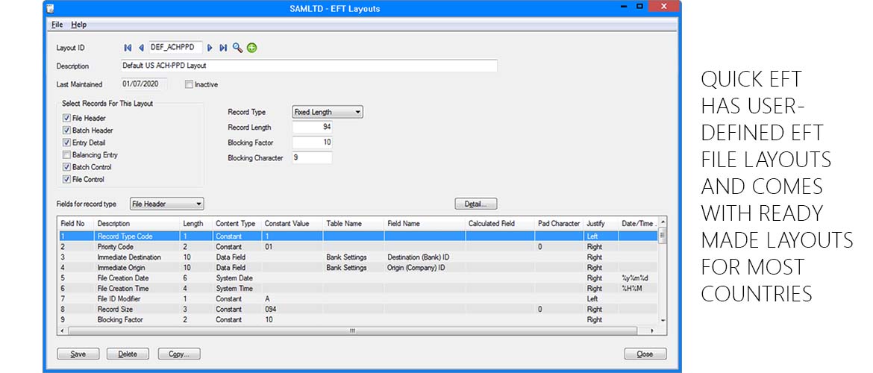Select the Record Size row

[x=358, y=309]
